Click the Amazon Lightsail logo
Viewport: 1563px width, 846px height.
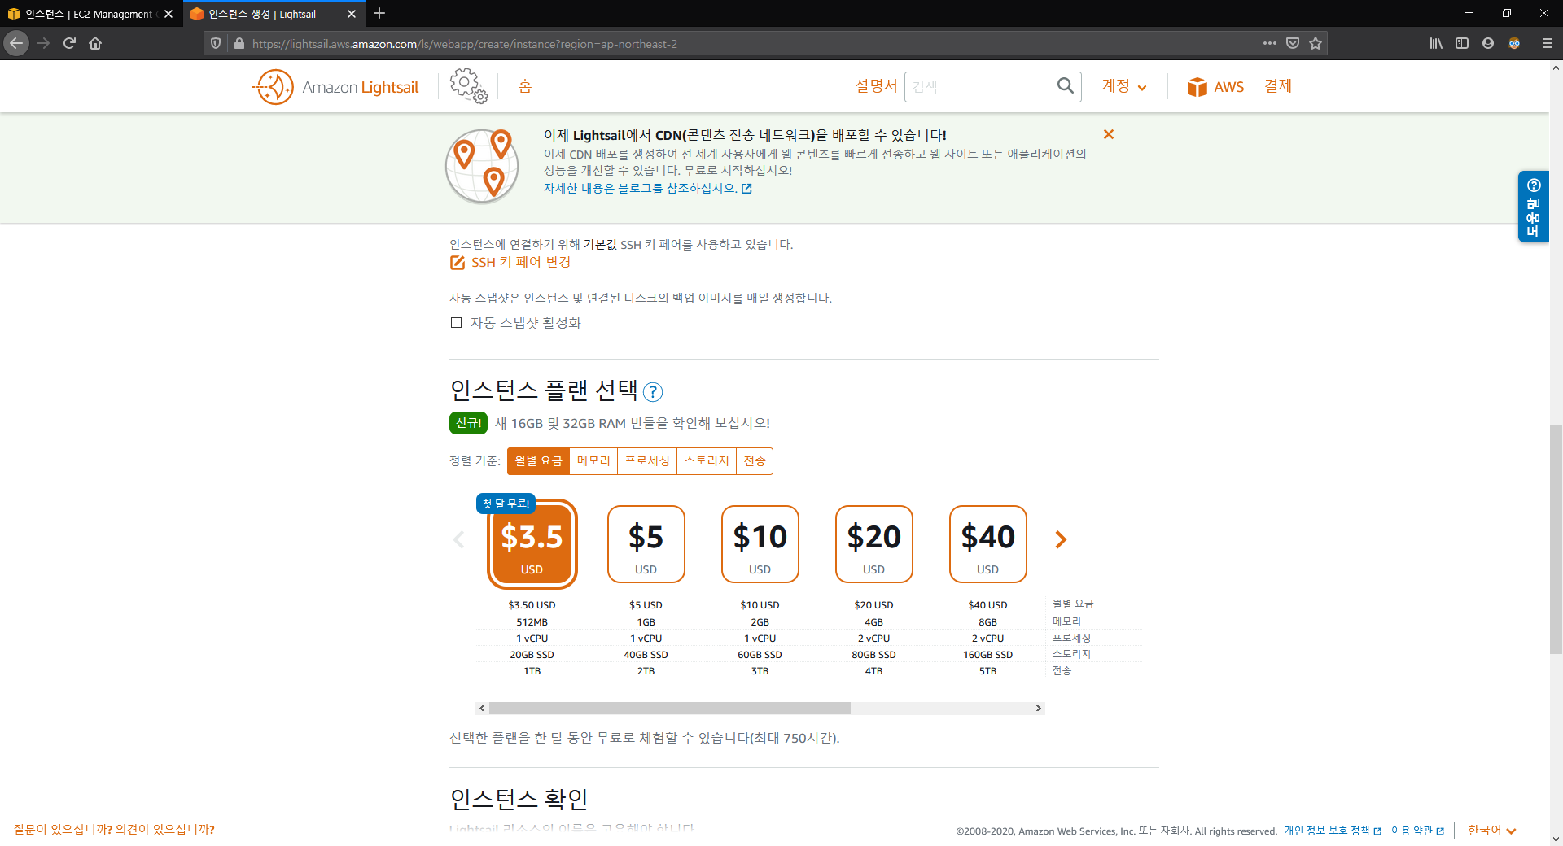point(336,87)
